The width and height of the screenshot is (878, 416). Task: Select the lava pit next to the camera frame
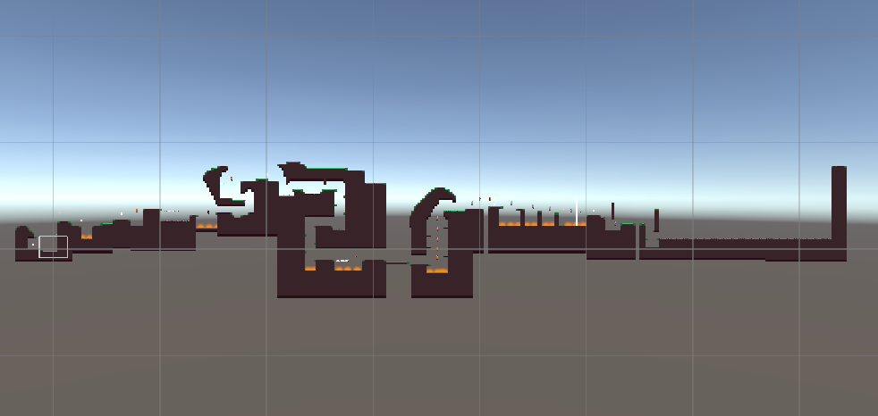pos(87,237)
